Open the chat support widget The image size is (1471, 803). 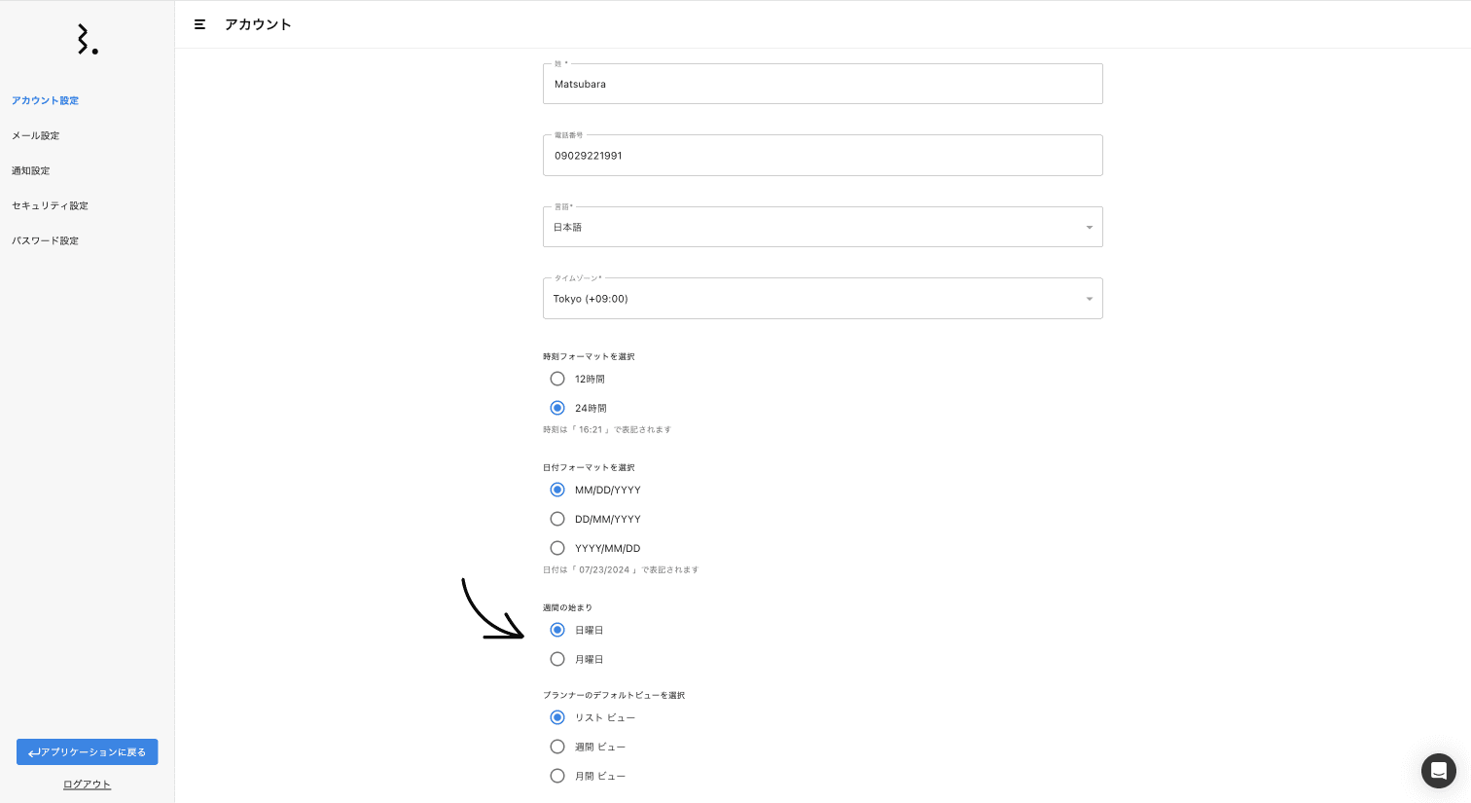pos(1438,771)
